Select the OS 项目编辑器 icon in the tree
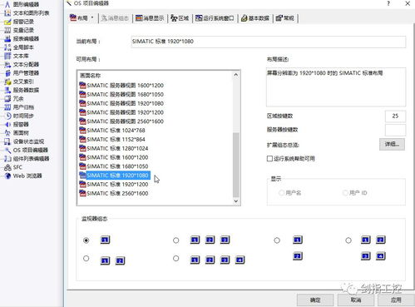The height and width of the screenshot is (307, 415). [7, 150]
